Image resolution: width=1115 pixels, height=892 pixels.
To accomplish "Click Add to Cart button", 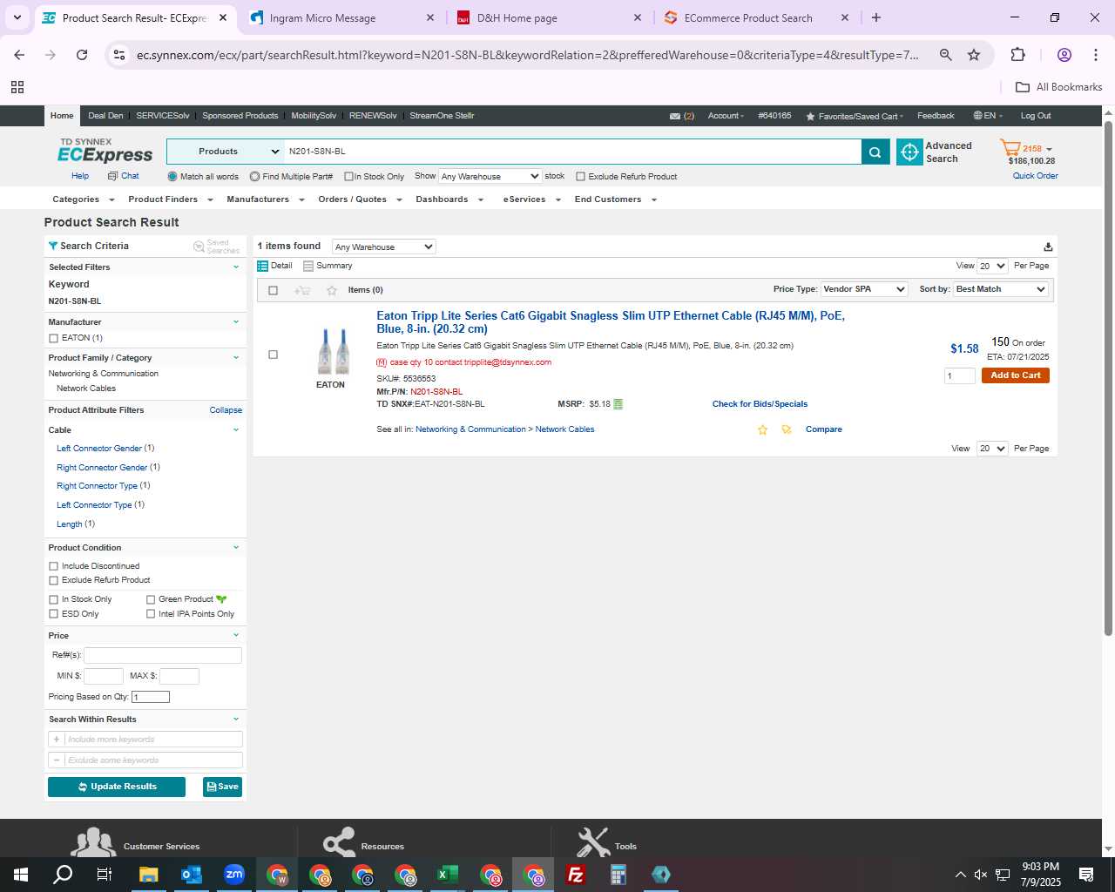I will click(x=1015, y=375).
